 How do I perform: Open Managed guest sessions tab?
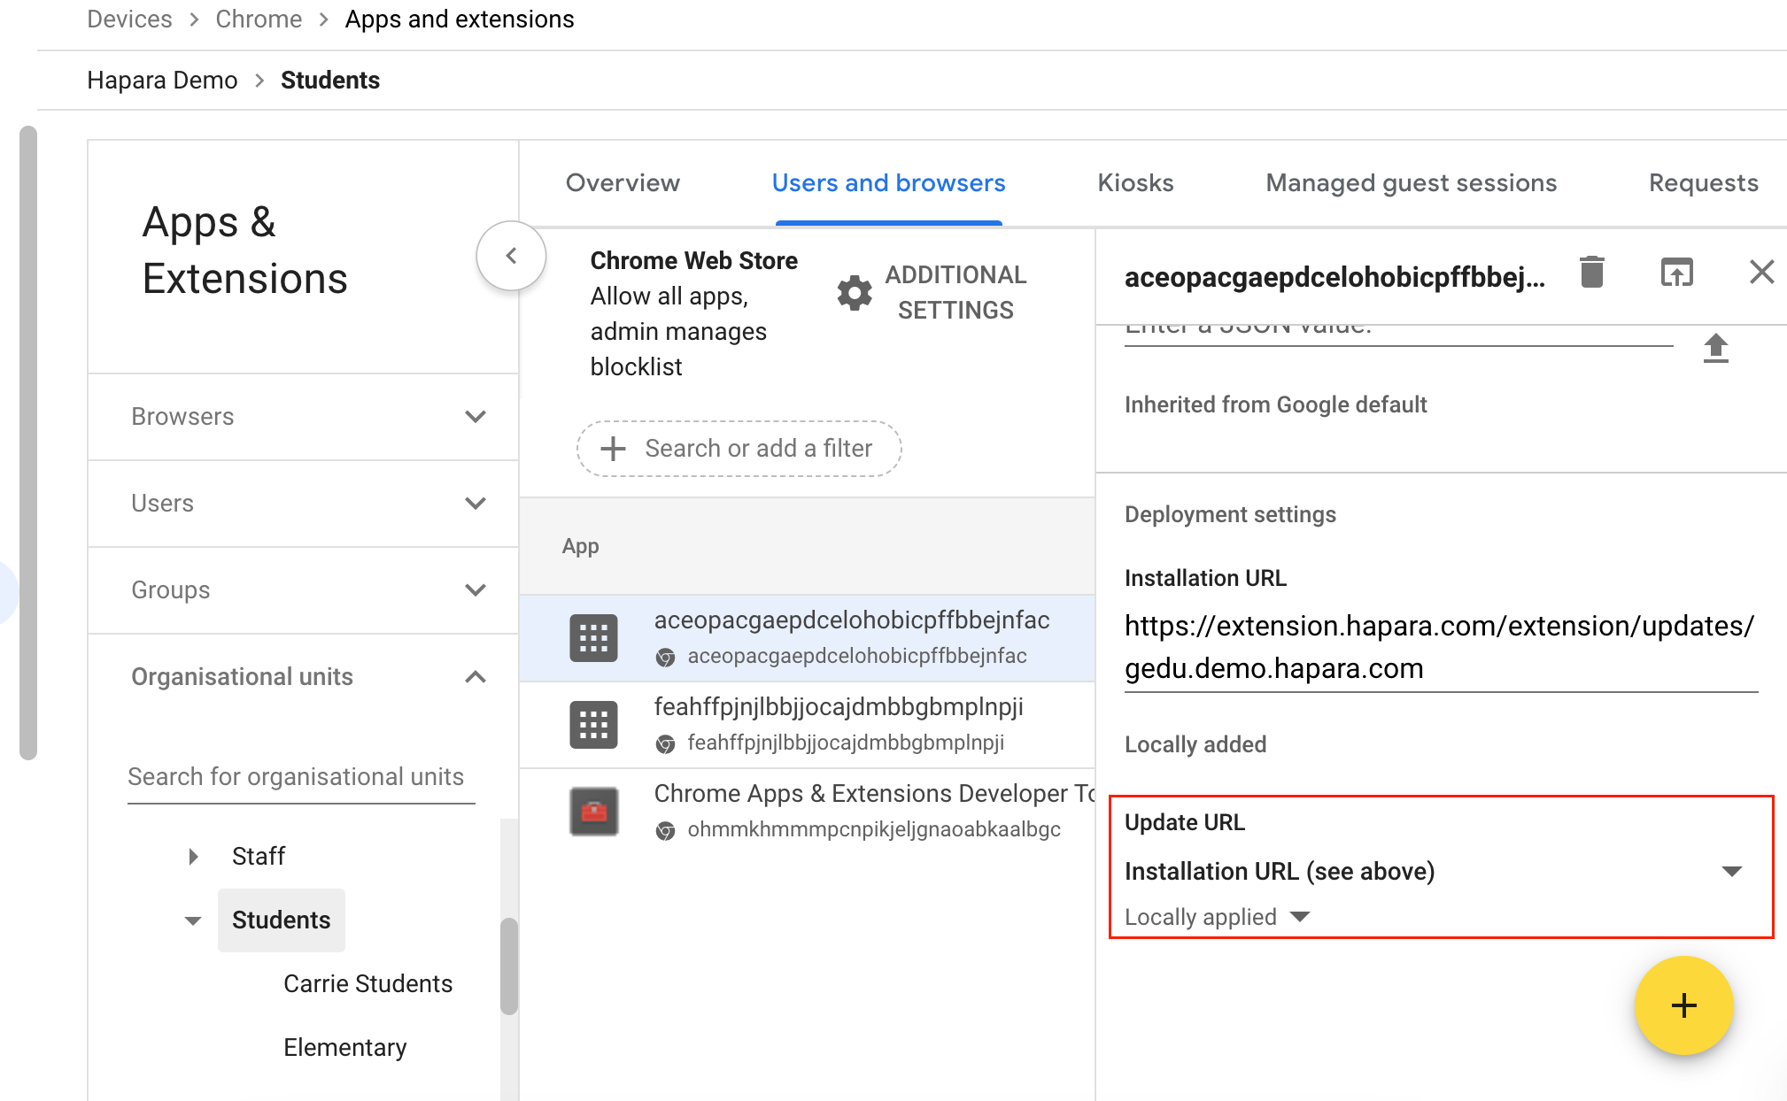pos(1411,183)
